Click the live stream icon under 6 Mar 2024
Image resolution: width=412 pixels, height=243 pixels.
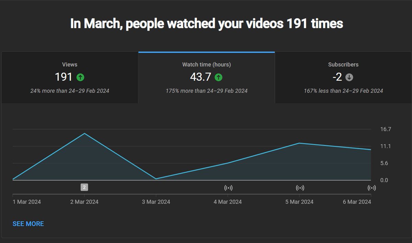point(372,187)
